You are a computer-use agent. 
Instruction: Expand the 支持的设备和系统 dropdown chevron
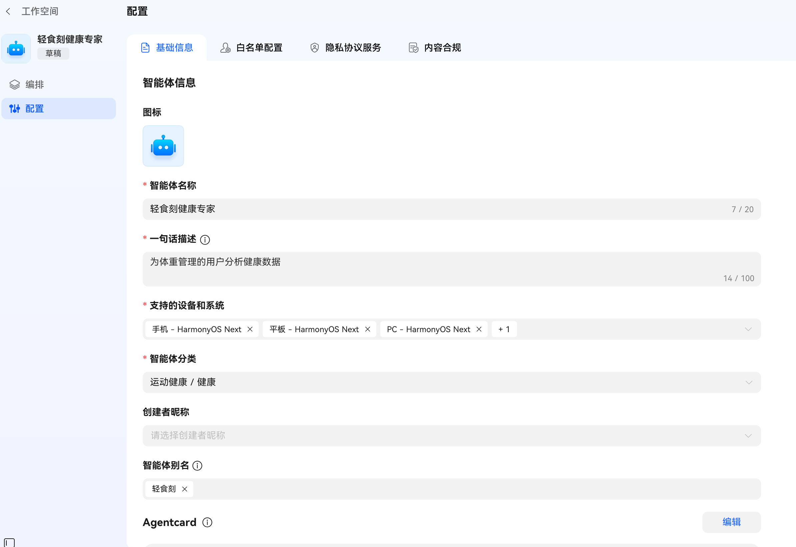click(x=749, y=329)
